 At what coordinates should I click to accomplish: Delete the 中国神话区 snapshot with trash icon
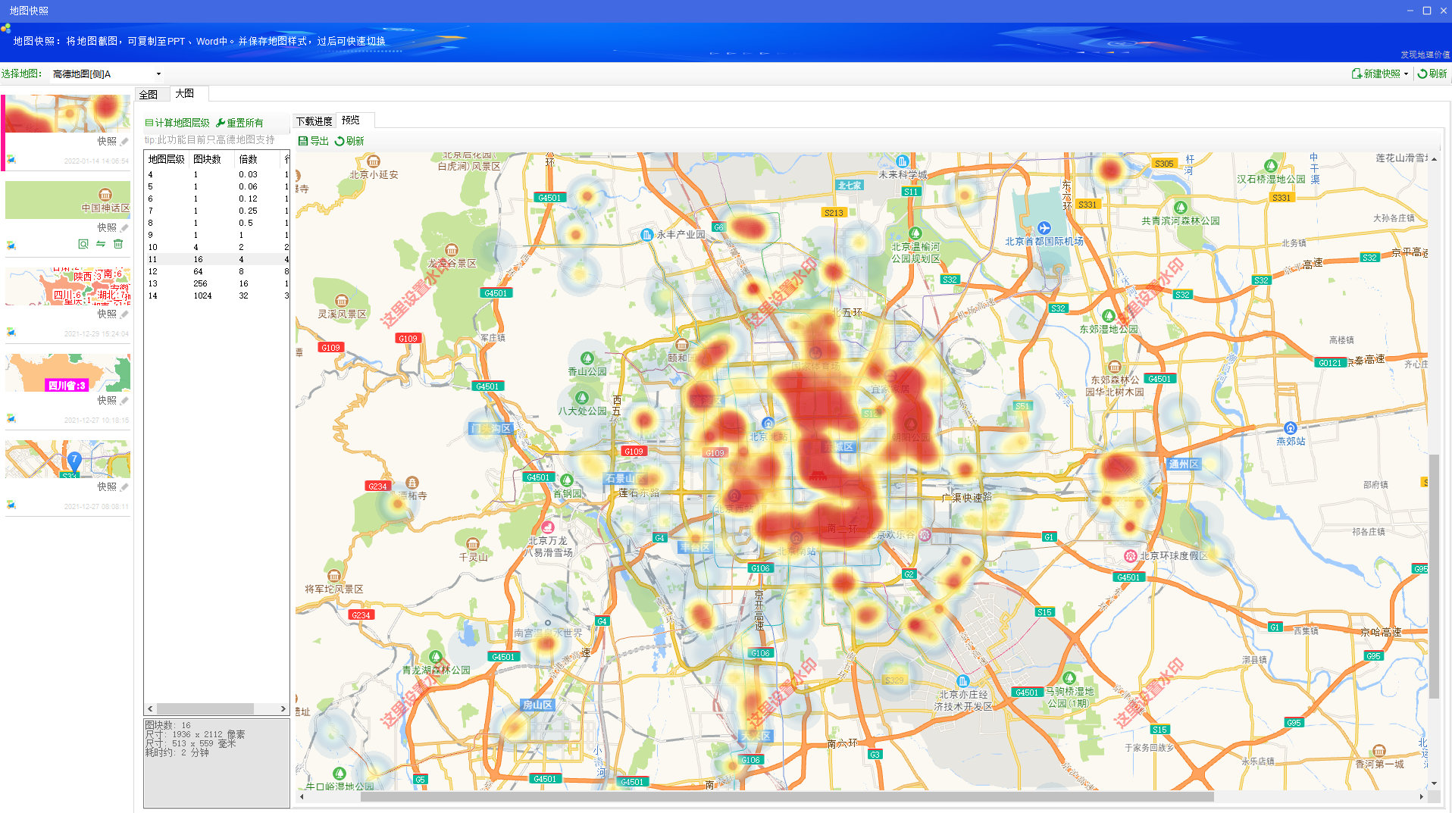point(118,244)
